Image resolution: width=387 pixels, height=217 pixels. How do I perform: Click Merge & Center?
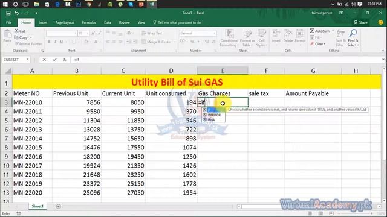pos(157,42)
